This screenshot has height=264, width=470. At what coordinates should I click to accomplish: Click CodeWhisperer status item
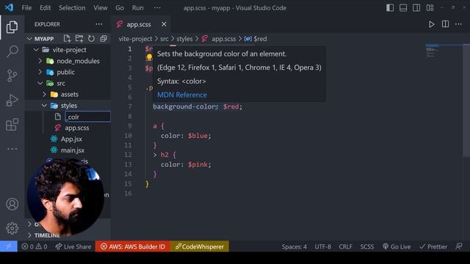(200, 246)
